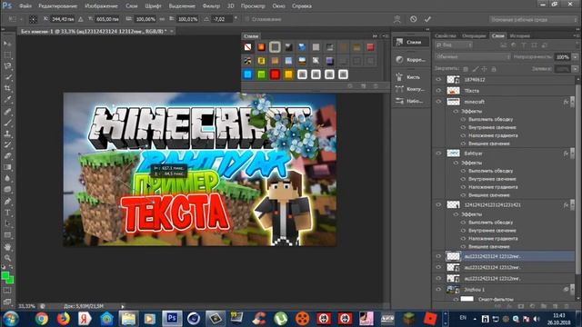This screenshot has height=327, width=582.
Task: Hide Внешнее свечение effect on Bahtiyar layer
Action: pyautogui.click(x=463, y=195)
